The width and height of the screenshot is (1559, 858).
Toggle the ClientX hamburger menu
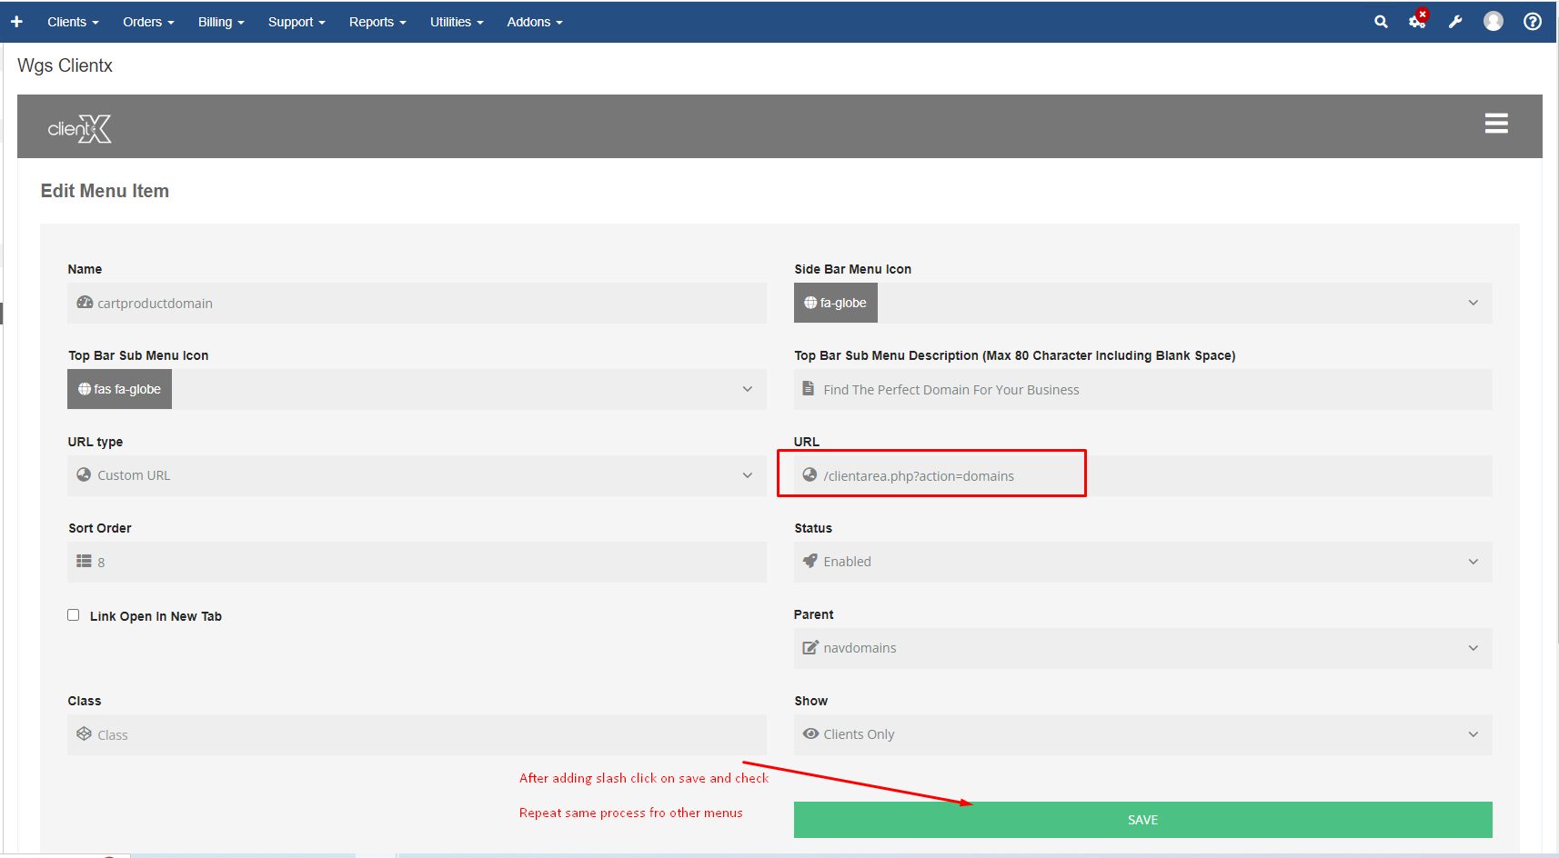pyautogui.click(x=1496, y=124)
